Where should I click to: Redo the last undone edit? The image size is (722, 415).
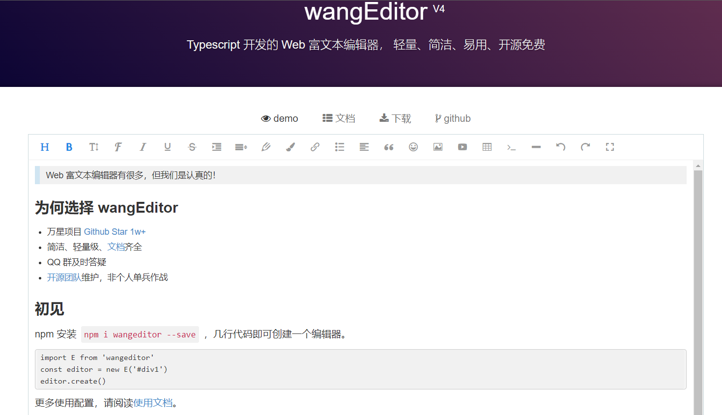[x=585, y=147]
